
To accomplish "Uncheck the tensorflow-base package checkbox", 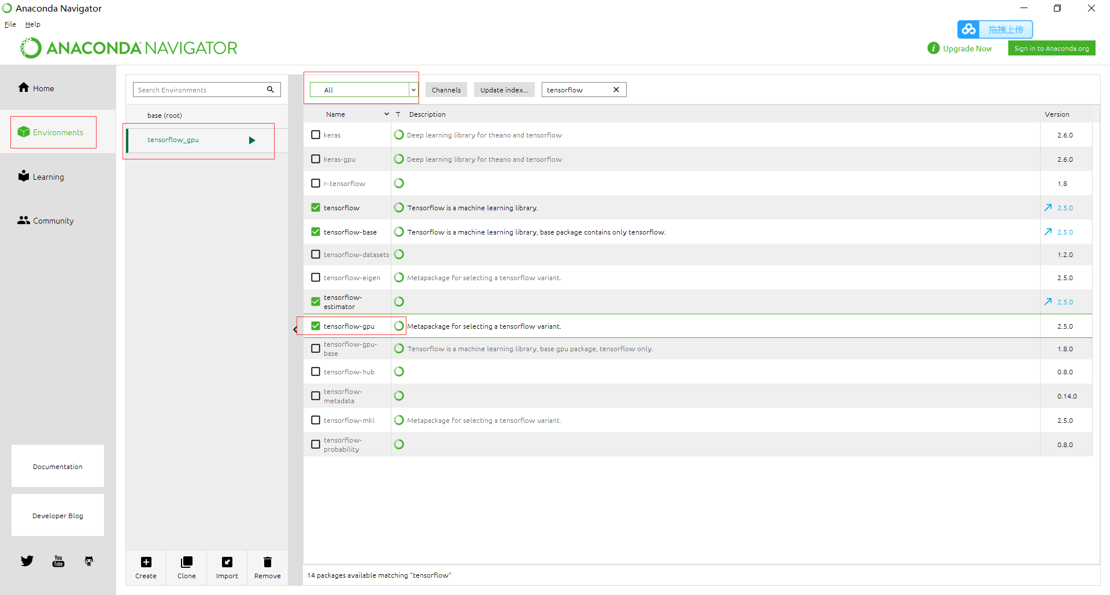I will point(316,232).
